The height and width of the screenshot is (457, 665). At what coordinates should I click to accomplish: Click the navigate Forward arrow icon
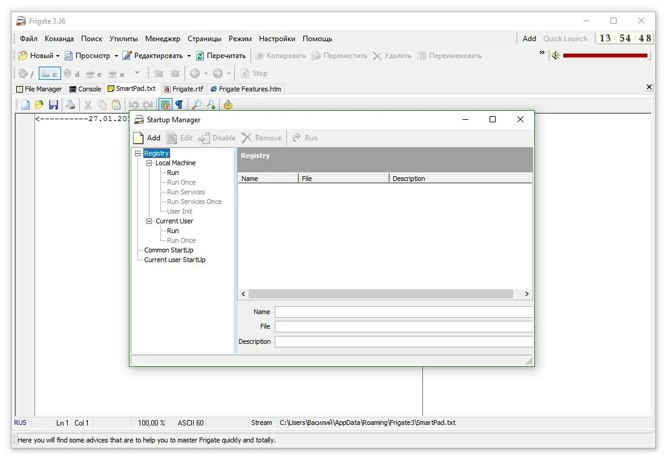click(218, 73)
